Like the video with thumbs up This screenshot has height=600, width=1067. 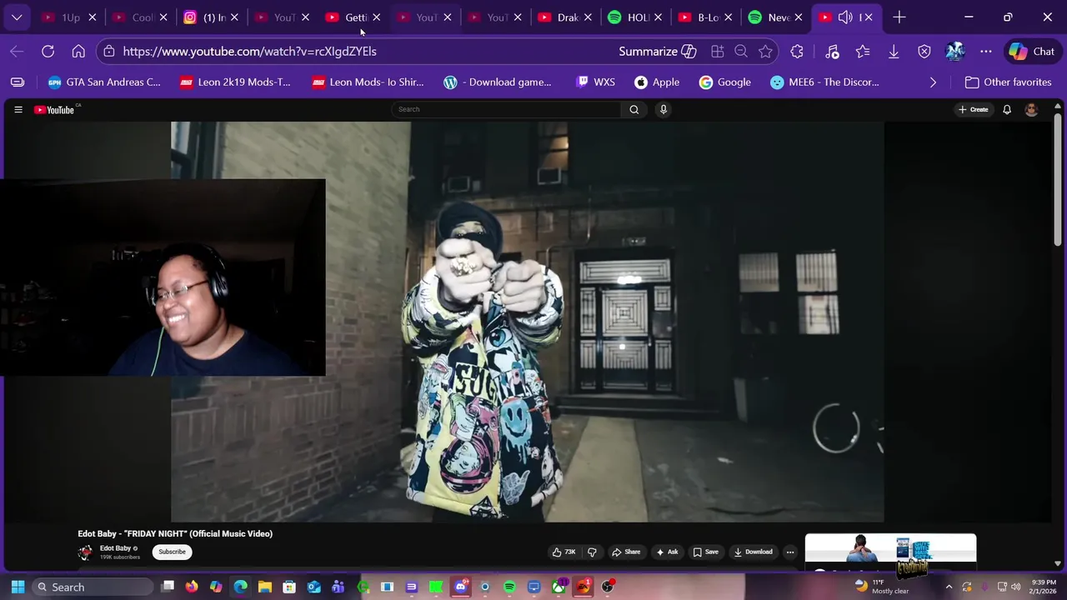(x=564, y=552)
